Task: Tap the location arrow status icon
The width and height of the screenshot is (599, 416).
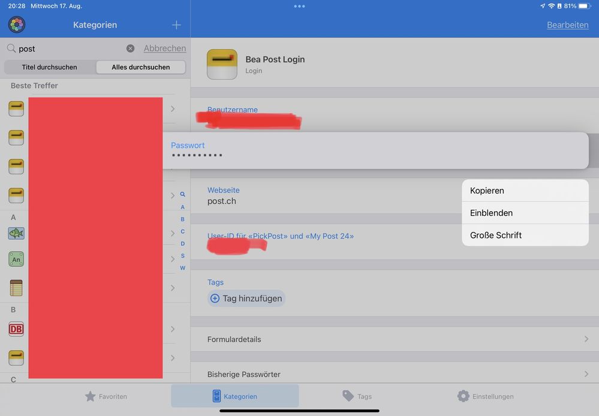Action: (543, 6)
